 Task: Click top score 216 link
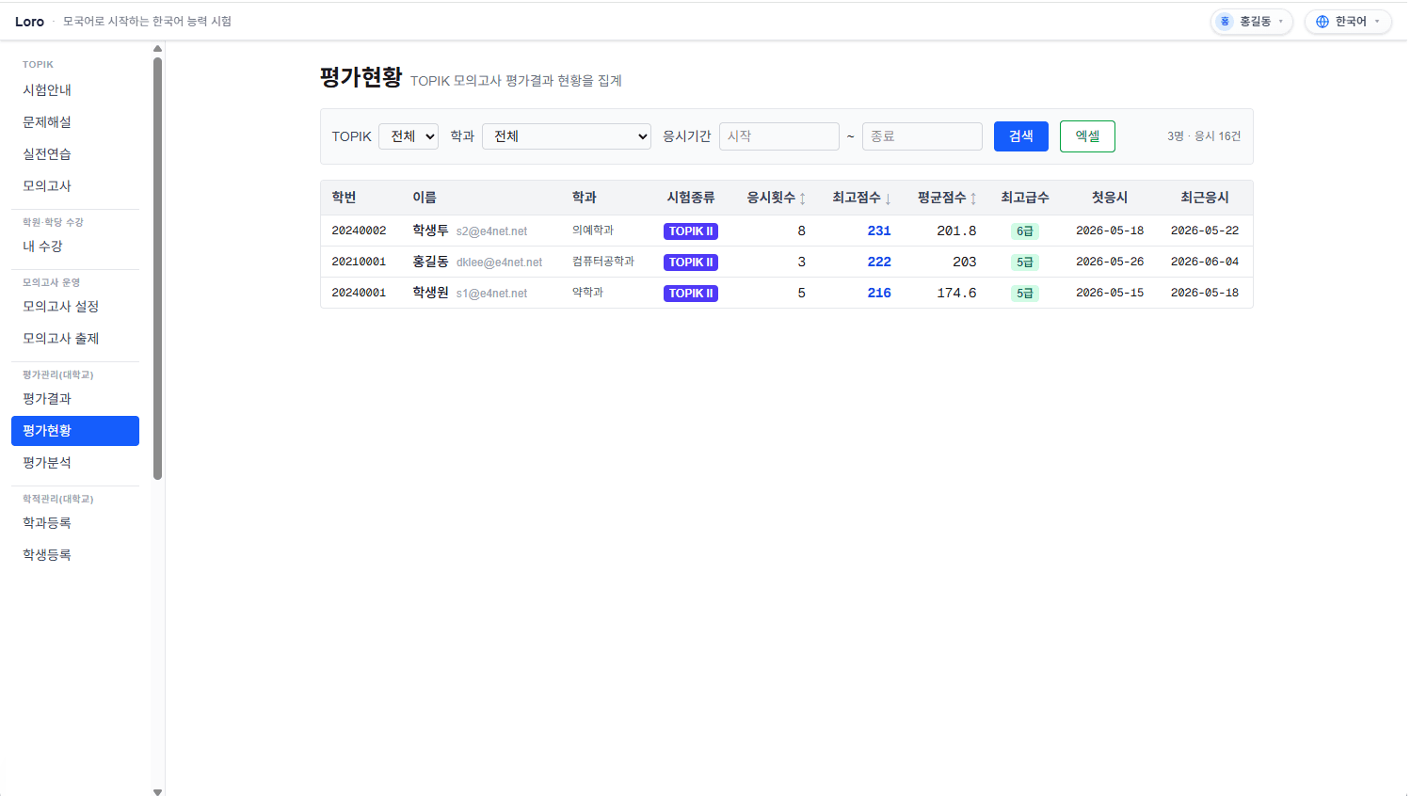click(x=879, y=293)
